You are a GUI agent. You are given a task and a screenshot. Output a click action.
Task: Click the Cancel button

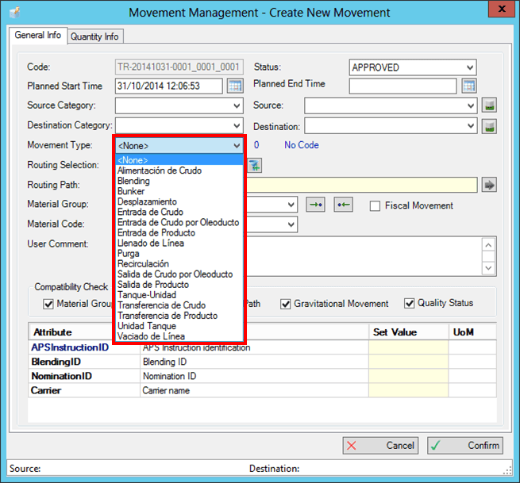[380, 446]
